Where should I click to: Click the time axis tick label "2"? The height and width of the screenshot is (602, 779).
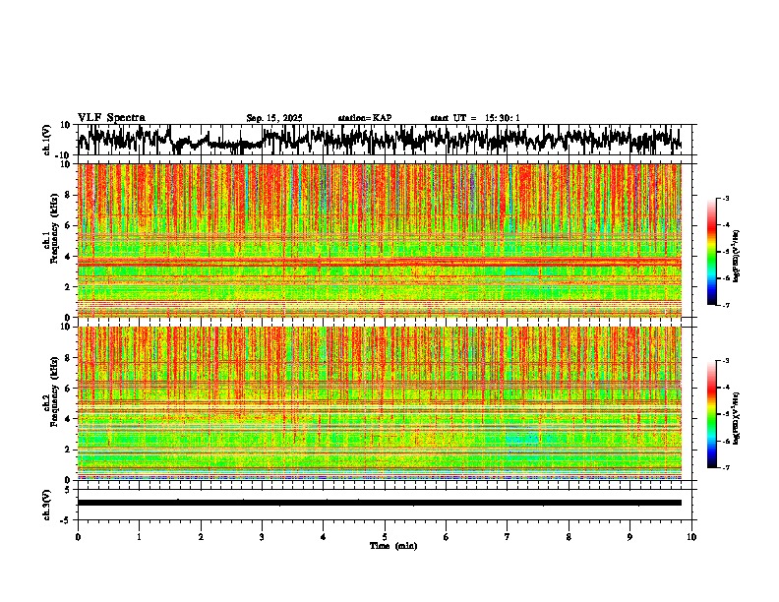(x=201, y=537)
